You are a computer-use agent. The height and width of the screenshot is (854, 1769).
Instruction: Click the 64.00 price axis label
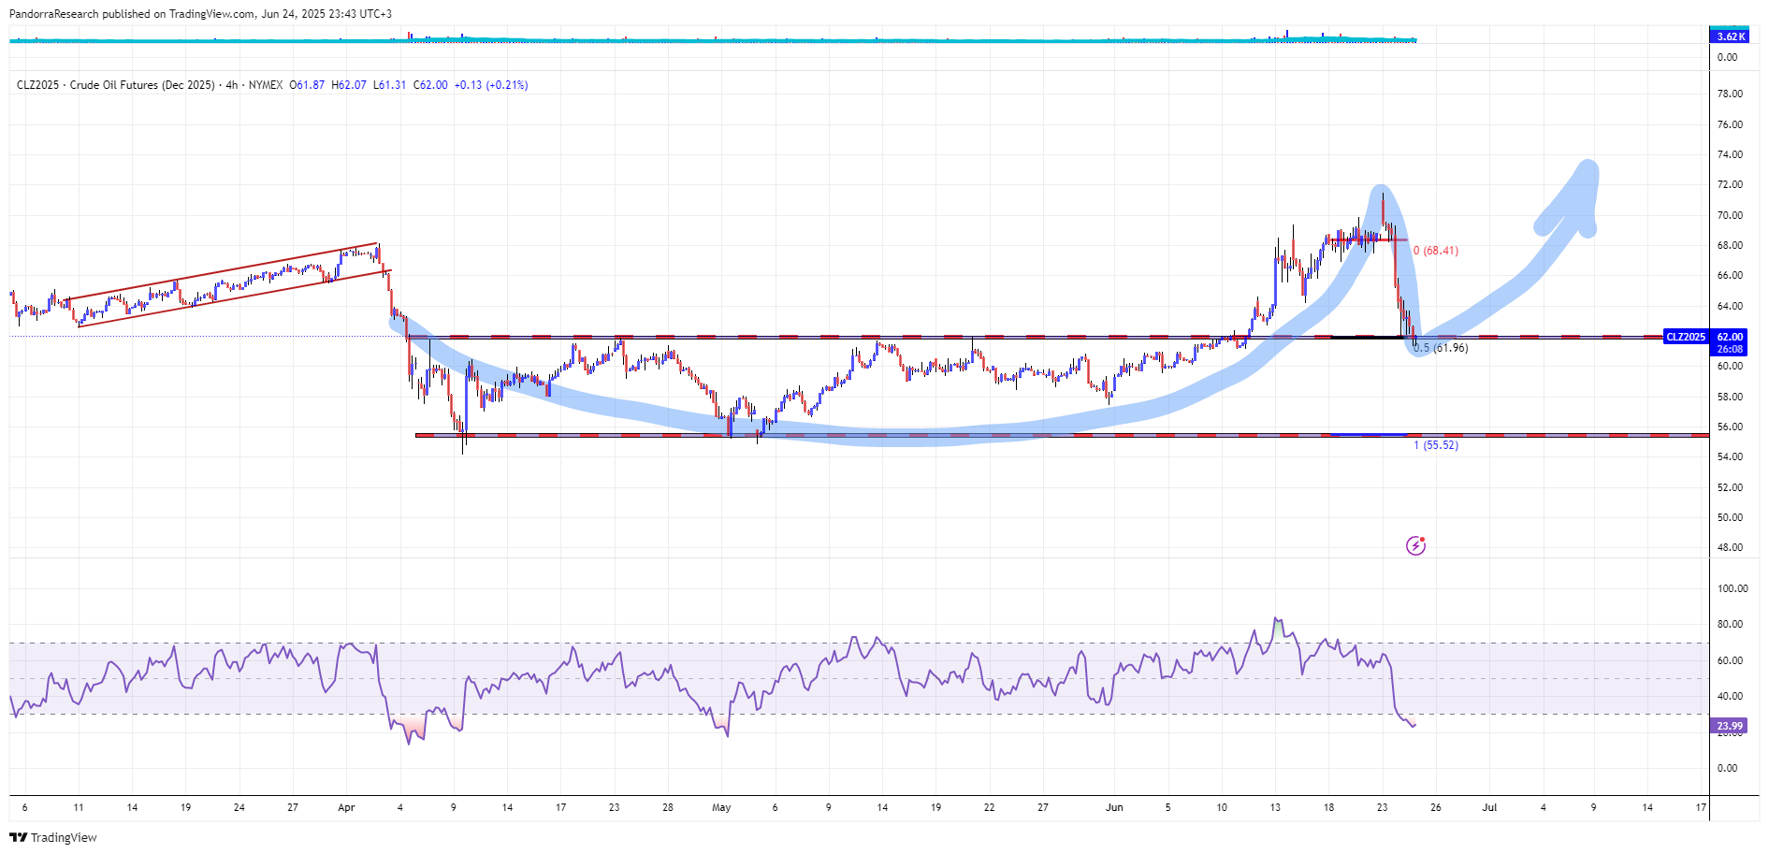click(x=1730, y=306)
